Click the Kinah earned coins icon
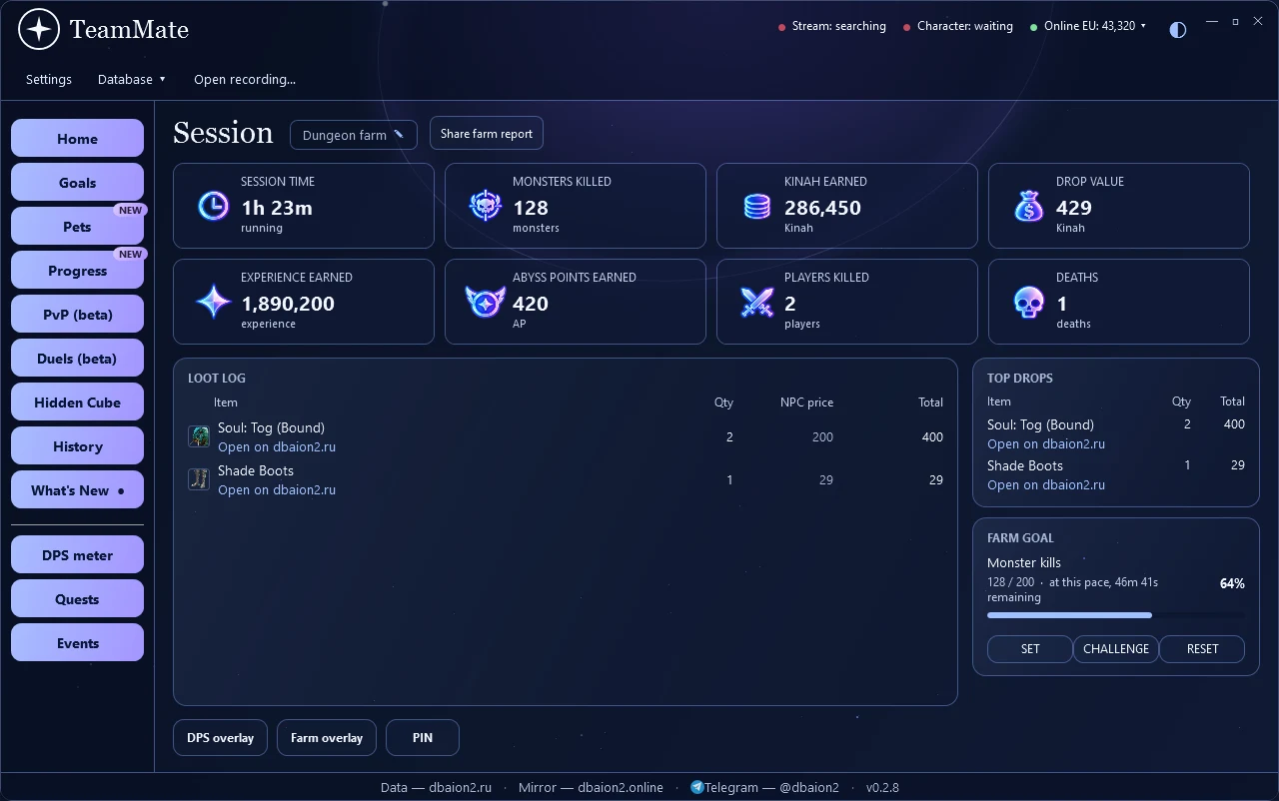The width and height of the screenshot is (1279, 801). (x=757, y=206)
